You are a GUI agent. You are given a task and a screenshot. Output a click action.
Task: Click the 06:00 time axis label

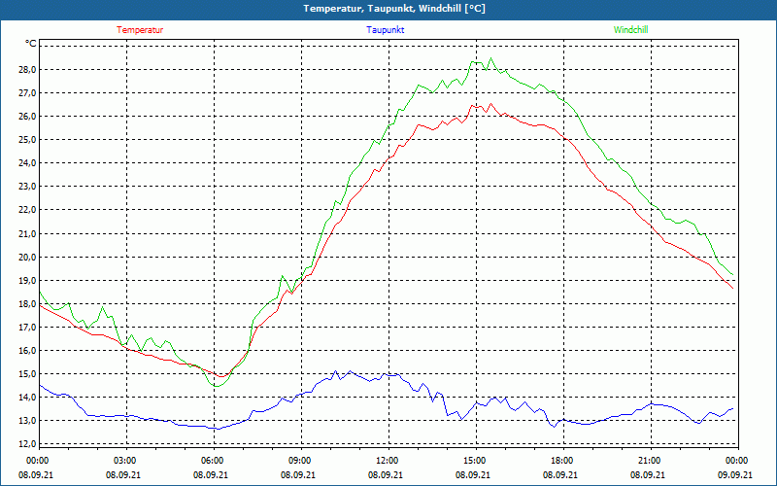pos(213,461)
